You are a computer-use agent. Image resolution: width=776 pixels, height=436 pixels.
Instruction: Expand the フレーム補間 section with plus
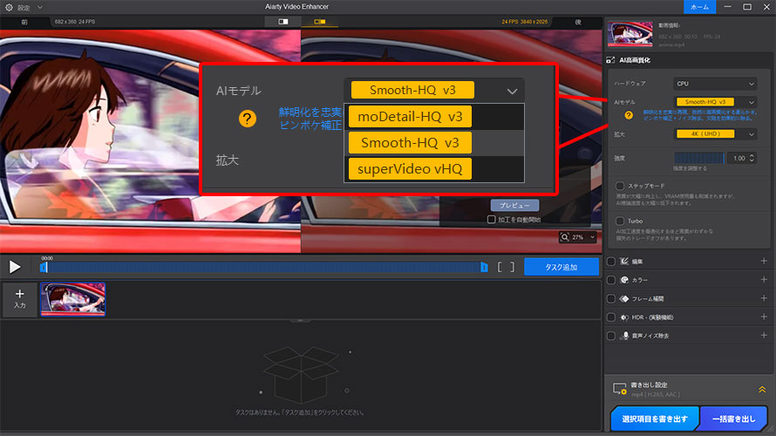pos(764,298)
